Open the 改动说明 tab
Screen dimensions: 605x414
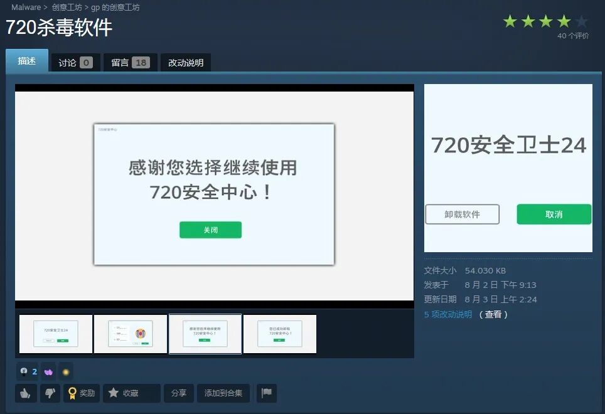click(186, 63)
